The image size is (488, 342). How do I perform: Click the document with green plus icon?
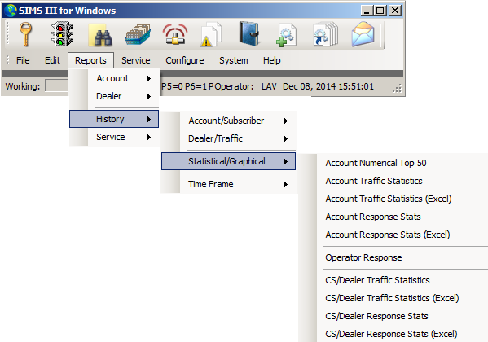click(286, 35)
